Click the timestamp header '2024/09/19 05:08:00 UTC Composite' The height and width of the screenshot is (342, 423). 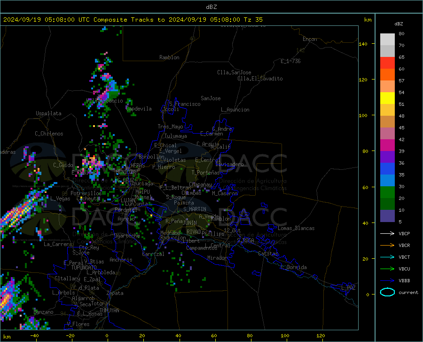click(x=65, y=20)
